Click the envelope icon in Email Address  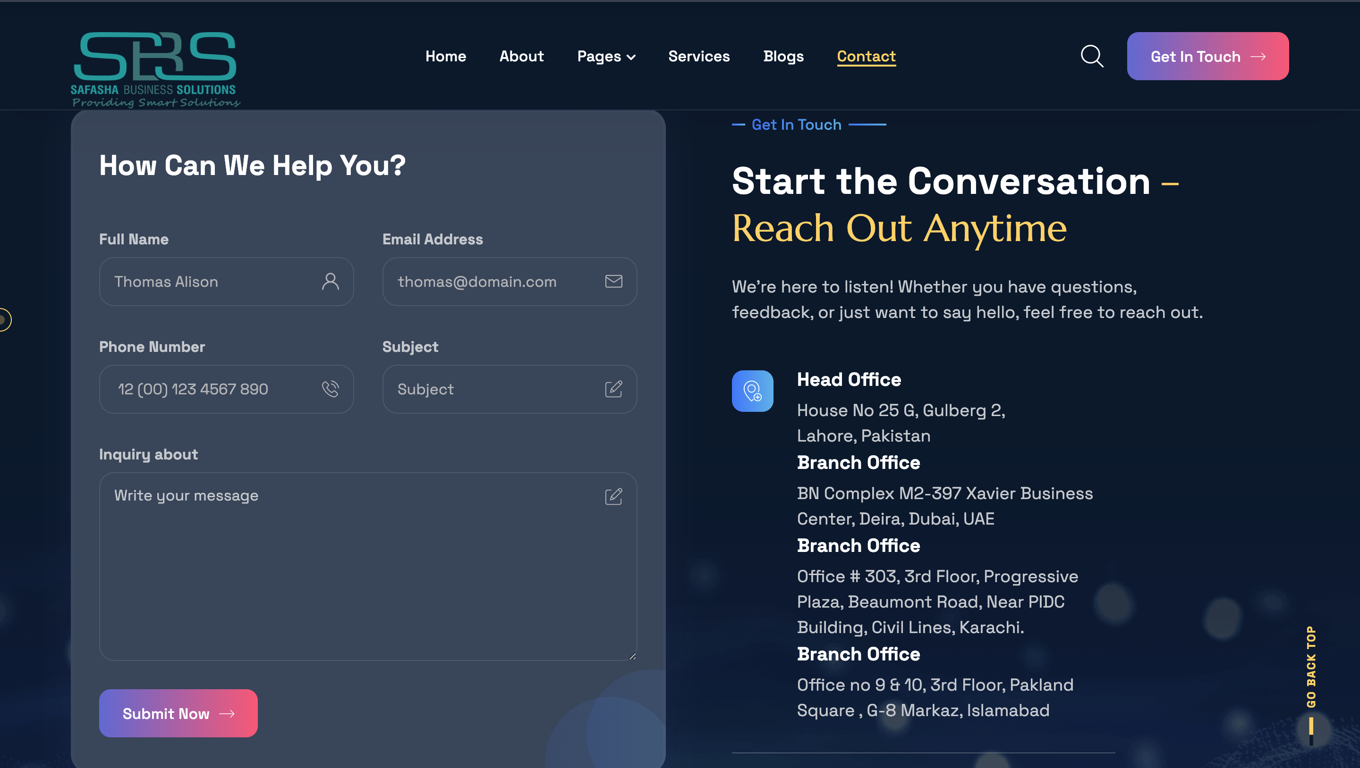tap(613, 281)
